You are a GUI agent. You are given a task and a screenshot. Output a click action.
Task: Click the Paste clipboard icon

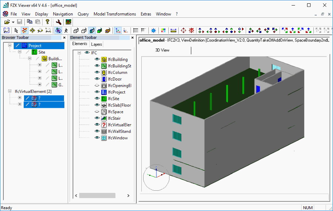[x=38, y=22]
